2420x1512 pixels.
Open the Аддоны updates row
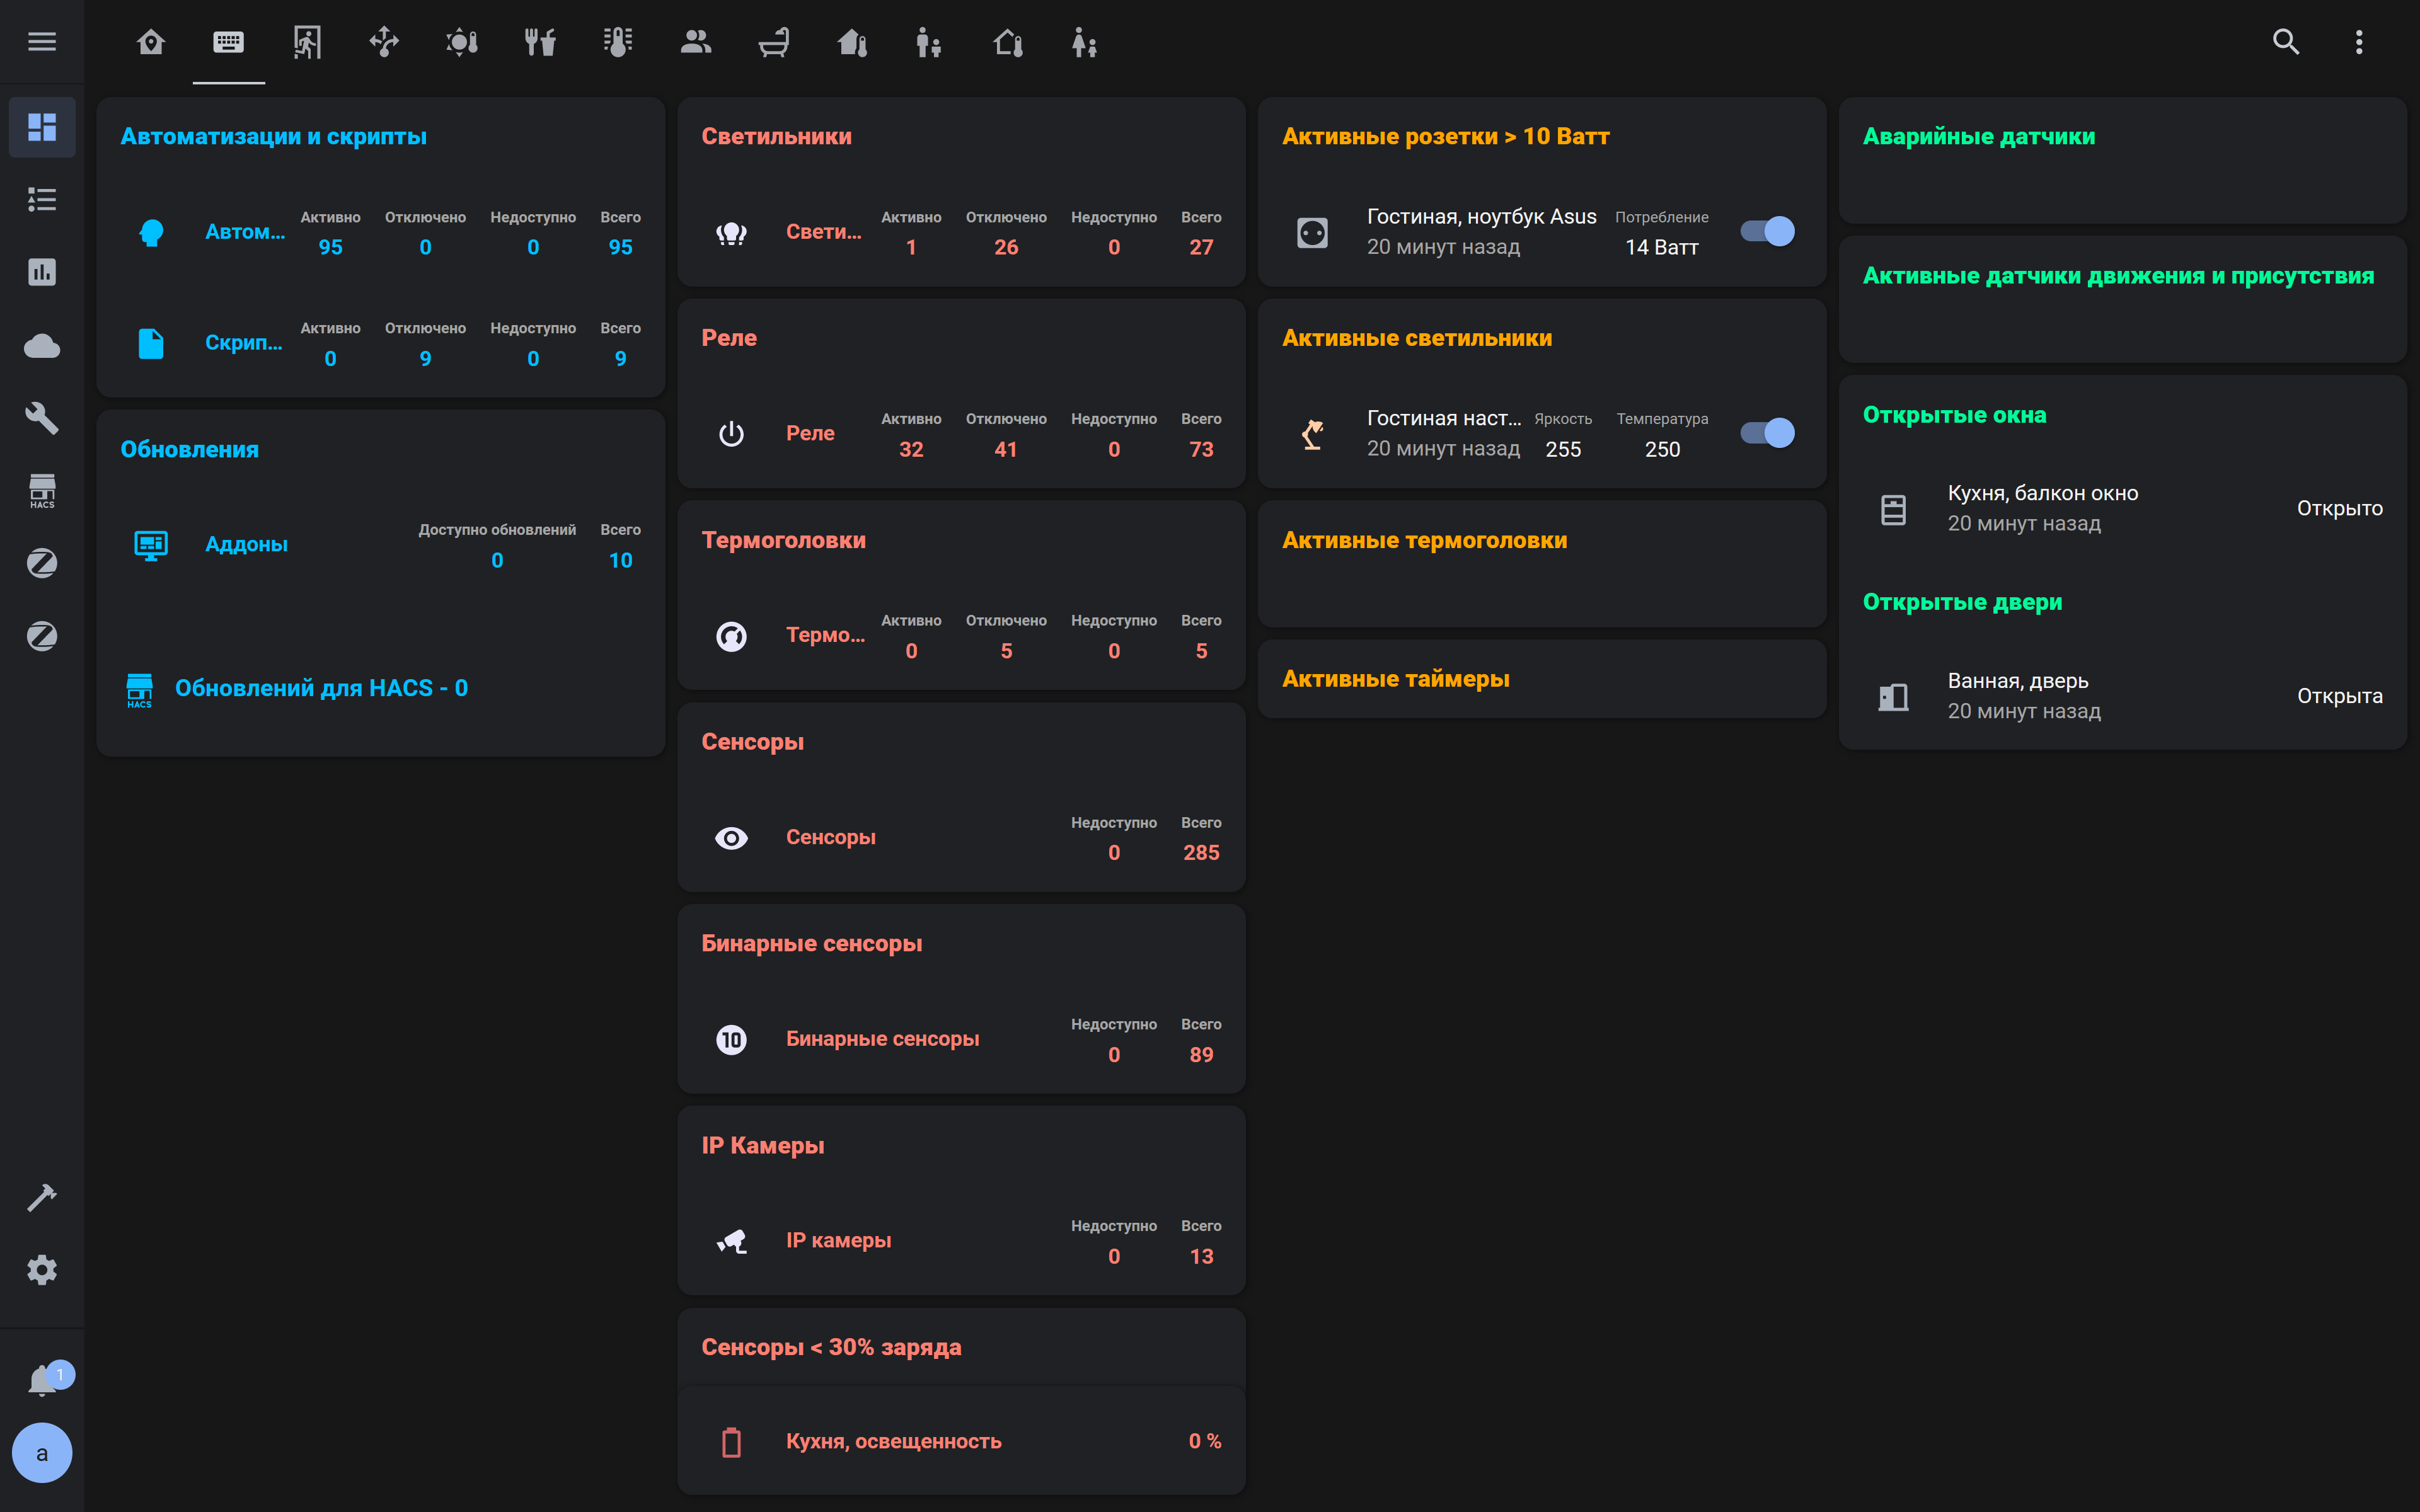[x=246, y=544]
